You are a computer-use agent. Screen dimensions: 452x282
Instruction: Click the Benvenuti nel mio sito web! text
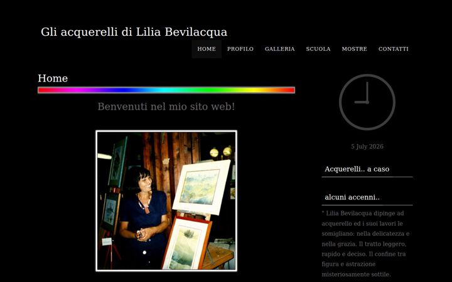coord(166,107)
